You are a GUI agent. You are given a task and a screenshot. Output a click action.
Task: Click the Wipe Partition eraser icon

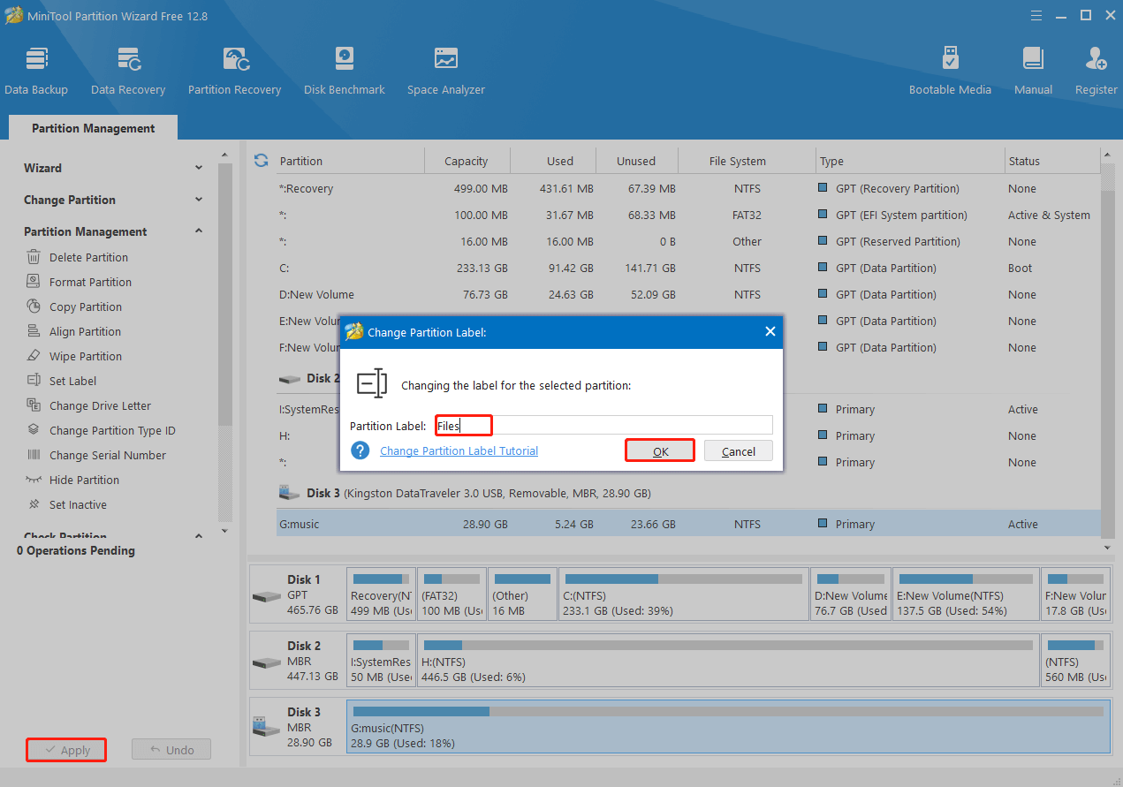(x=34, y=356)
